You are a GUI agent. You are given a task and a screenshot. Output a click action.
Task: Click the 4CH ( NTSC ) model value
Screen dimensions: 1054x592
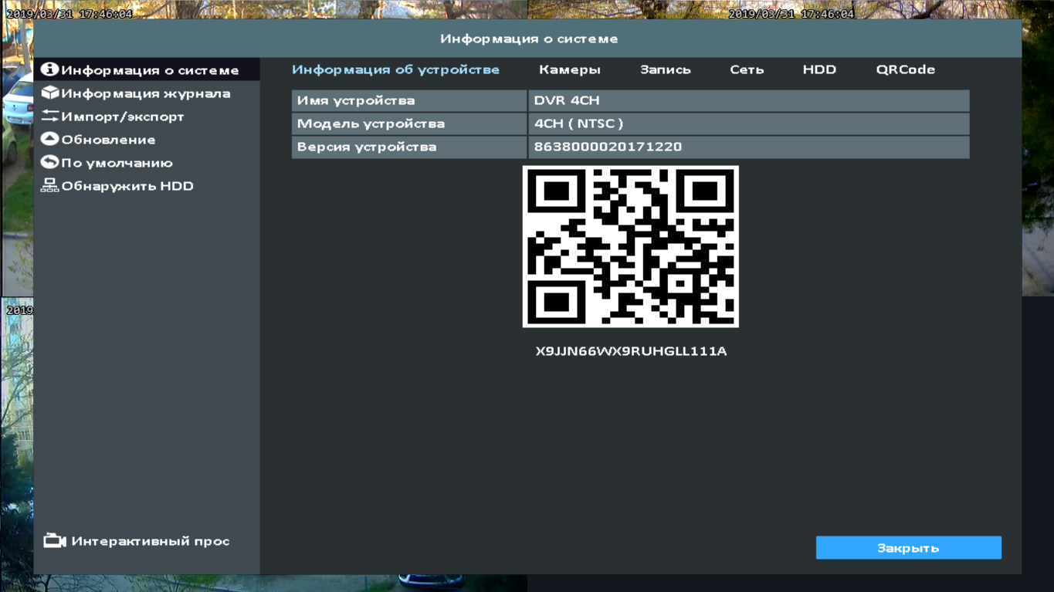click(749, 123)
